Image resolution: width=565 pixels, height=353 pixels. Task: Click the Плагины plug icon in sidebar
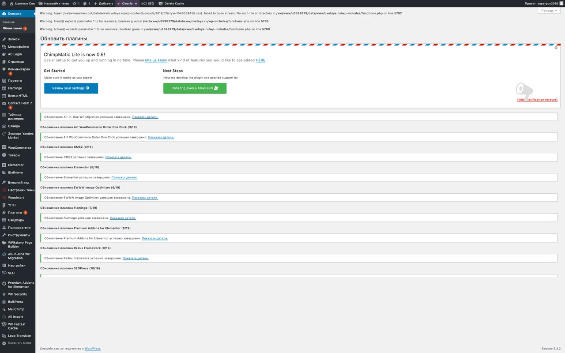coord(4,213)
